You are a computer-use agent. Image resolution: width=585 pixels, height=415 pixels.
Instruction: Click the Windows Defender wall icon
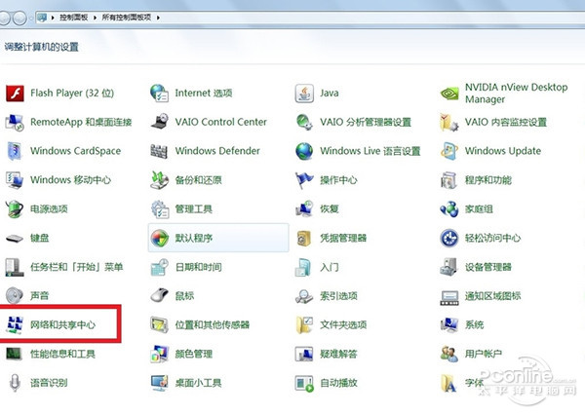tap(159, 151)
